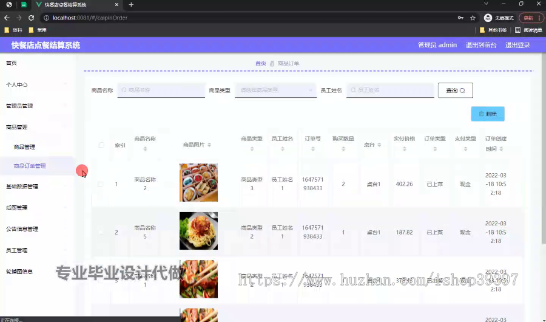Click the 402.26 price cell
Image resolution: width=546 pixels, height=322 pixels.
click(404, 184)
